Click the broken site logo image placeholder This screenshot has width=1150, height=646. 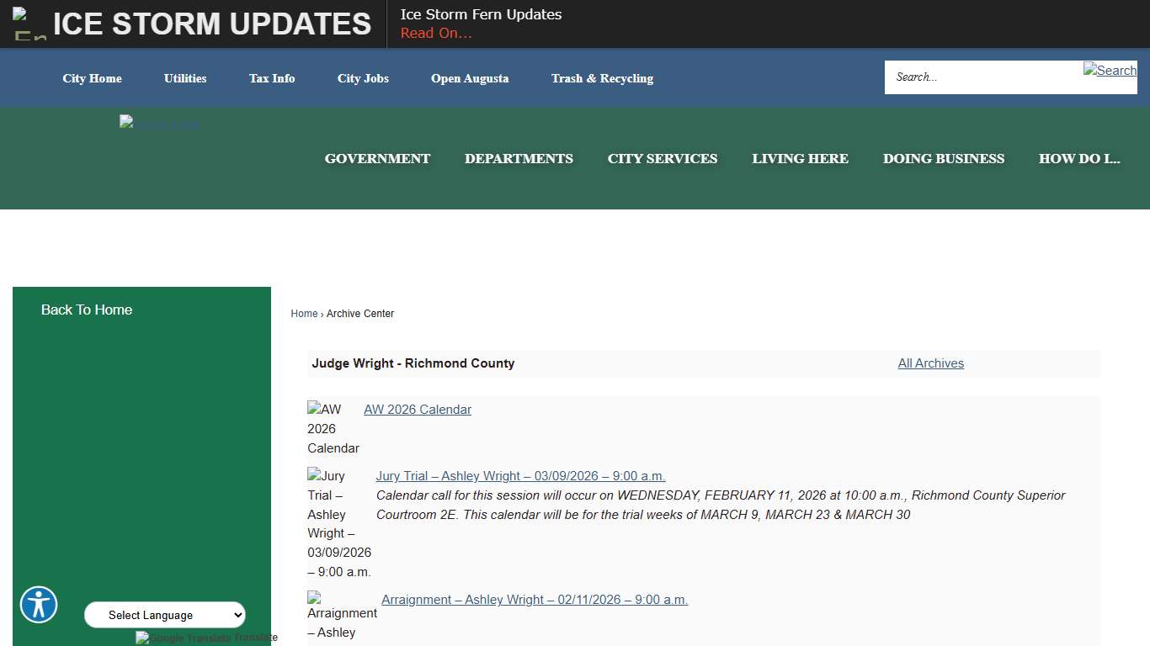159,124
